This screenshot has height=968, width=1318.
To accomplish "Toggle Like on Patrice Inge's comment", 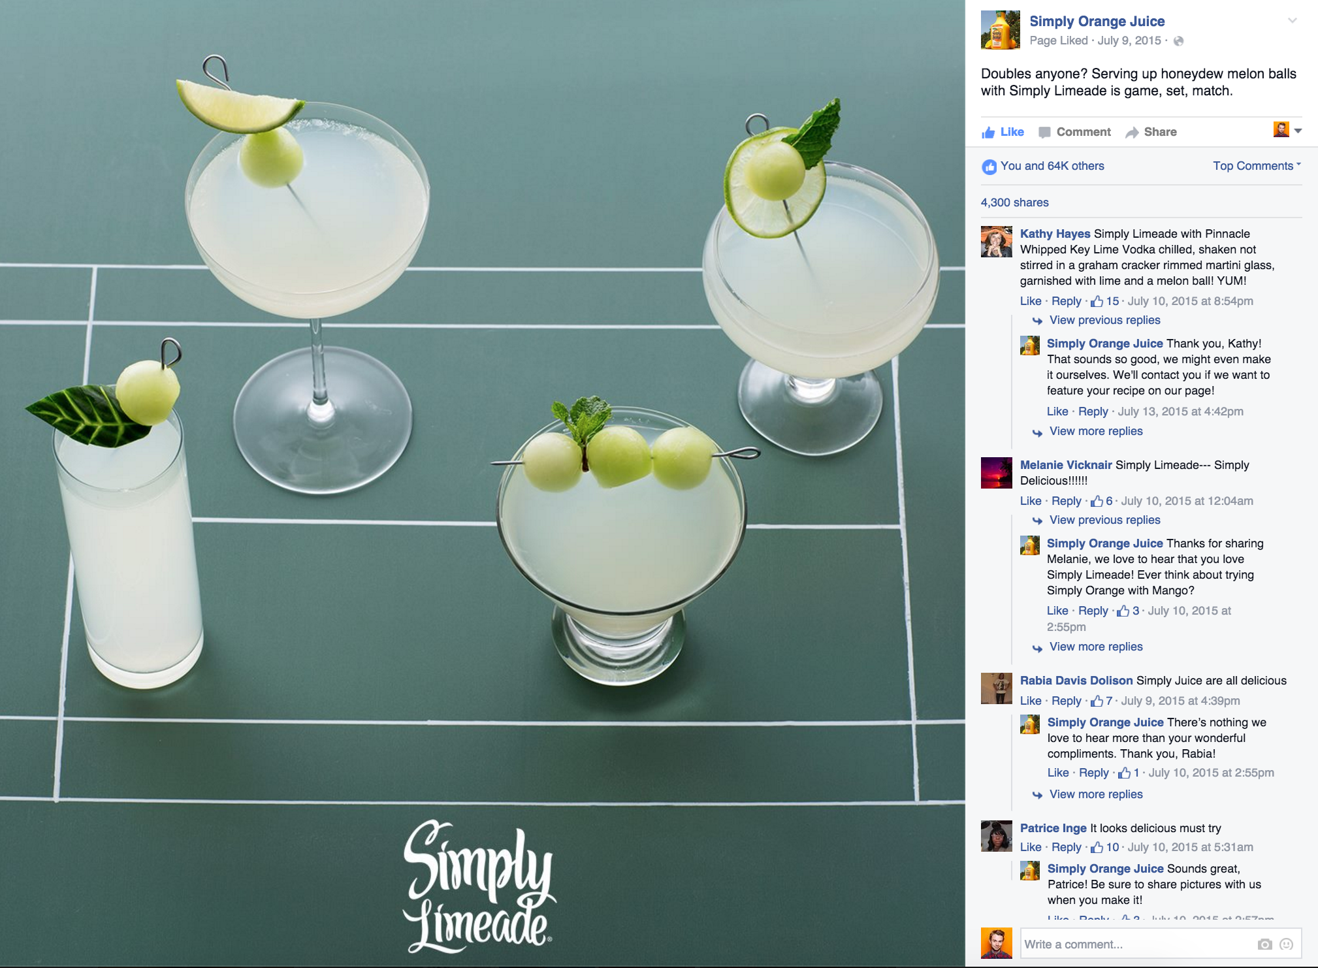I will pyautogui.click(x=1031, y=847).
